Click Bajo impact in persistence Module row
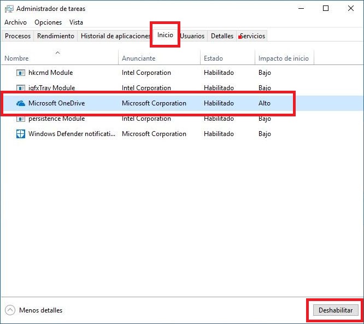Screen dimensions: 364x324 click(x=265, y=119)
